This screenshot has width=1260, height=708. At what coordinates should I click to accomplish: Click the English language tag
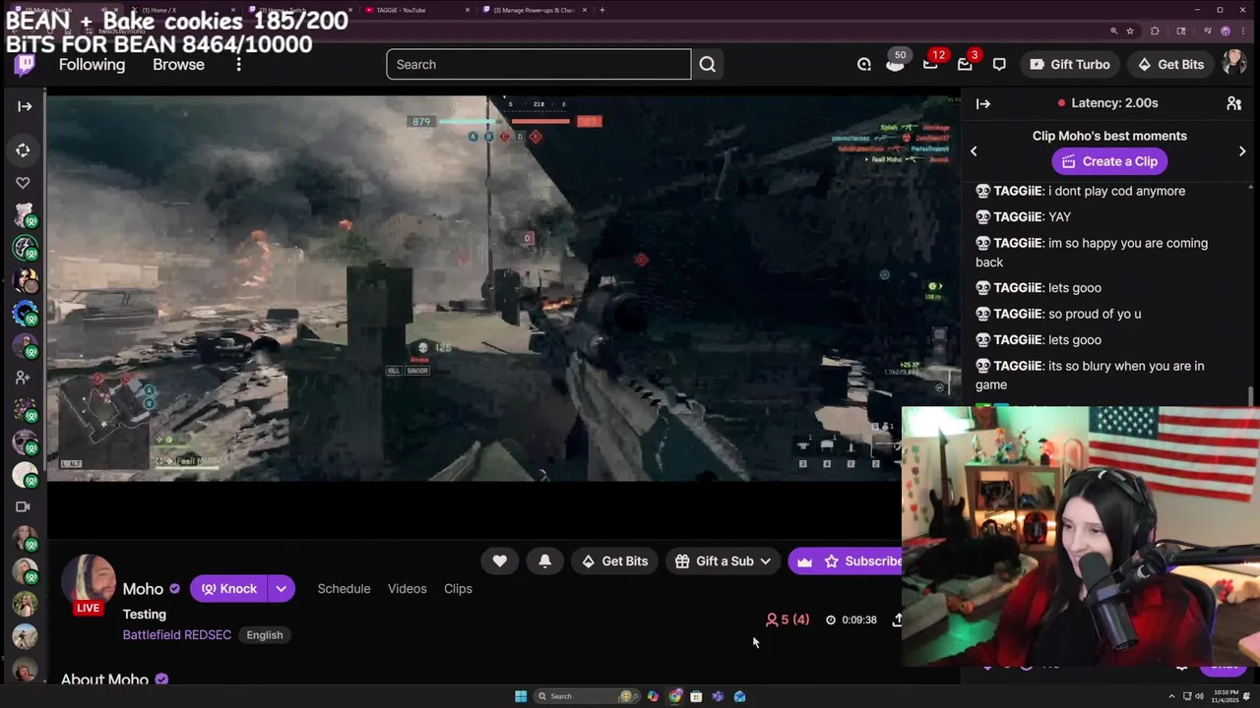pos(265,635)
